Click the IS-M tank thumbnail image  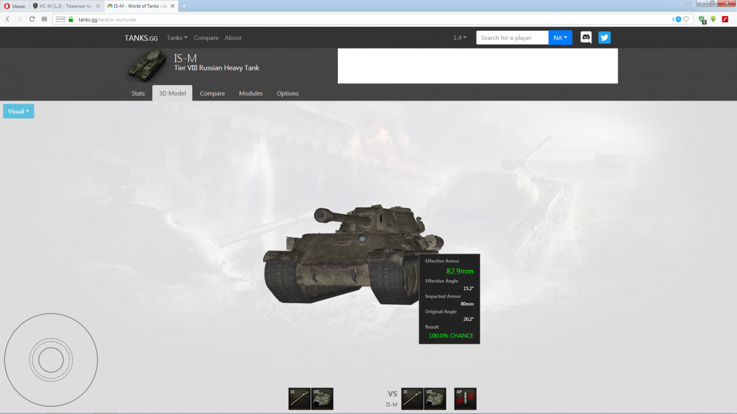[147, 64]
